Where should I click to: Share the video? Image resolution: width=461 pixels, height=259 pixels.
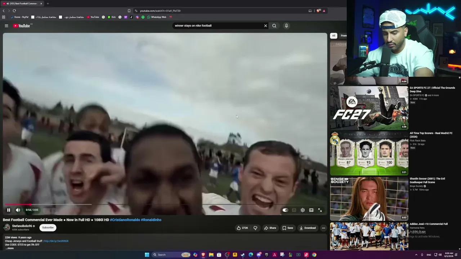pos(270,228)
